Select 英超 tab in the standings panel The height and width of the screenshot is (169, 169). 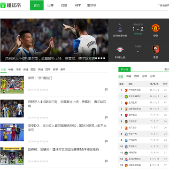point(129,76)
